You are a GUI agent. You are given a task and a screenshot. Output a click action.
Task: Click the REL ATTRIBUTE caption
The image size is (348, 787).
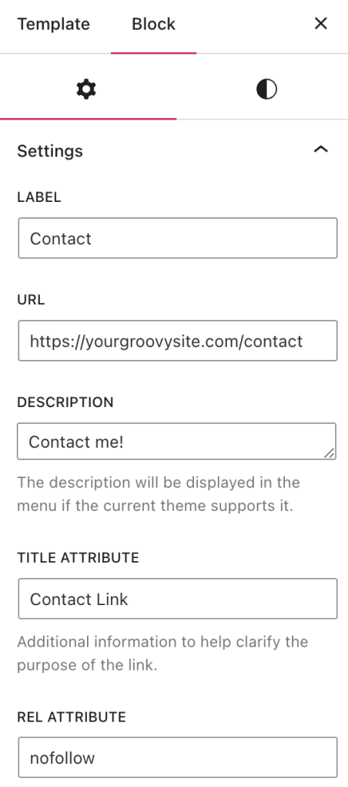pyautogui.click(x=71, y=717)
